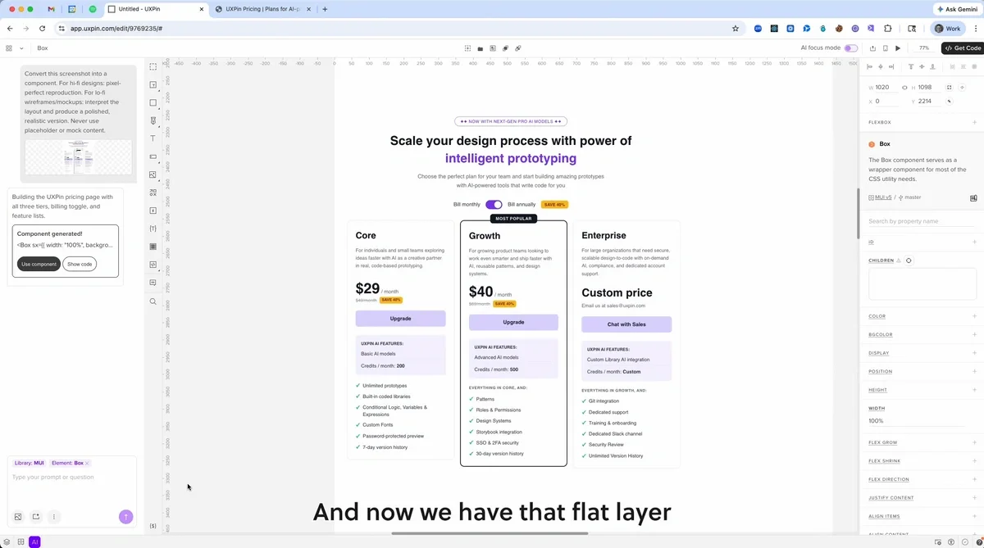Click the Library: MUI tag
Screen dimensions: 984x548
[30, 464]
